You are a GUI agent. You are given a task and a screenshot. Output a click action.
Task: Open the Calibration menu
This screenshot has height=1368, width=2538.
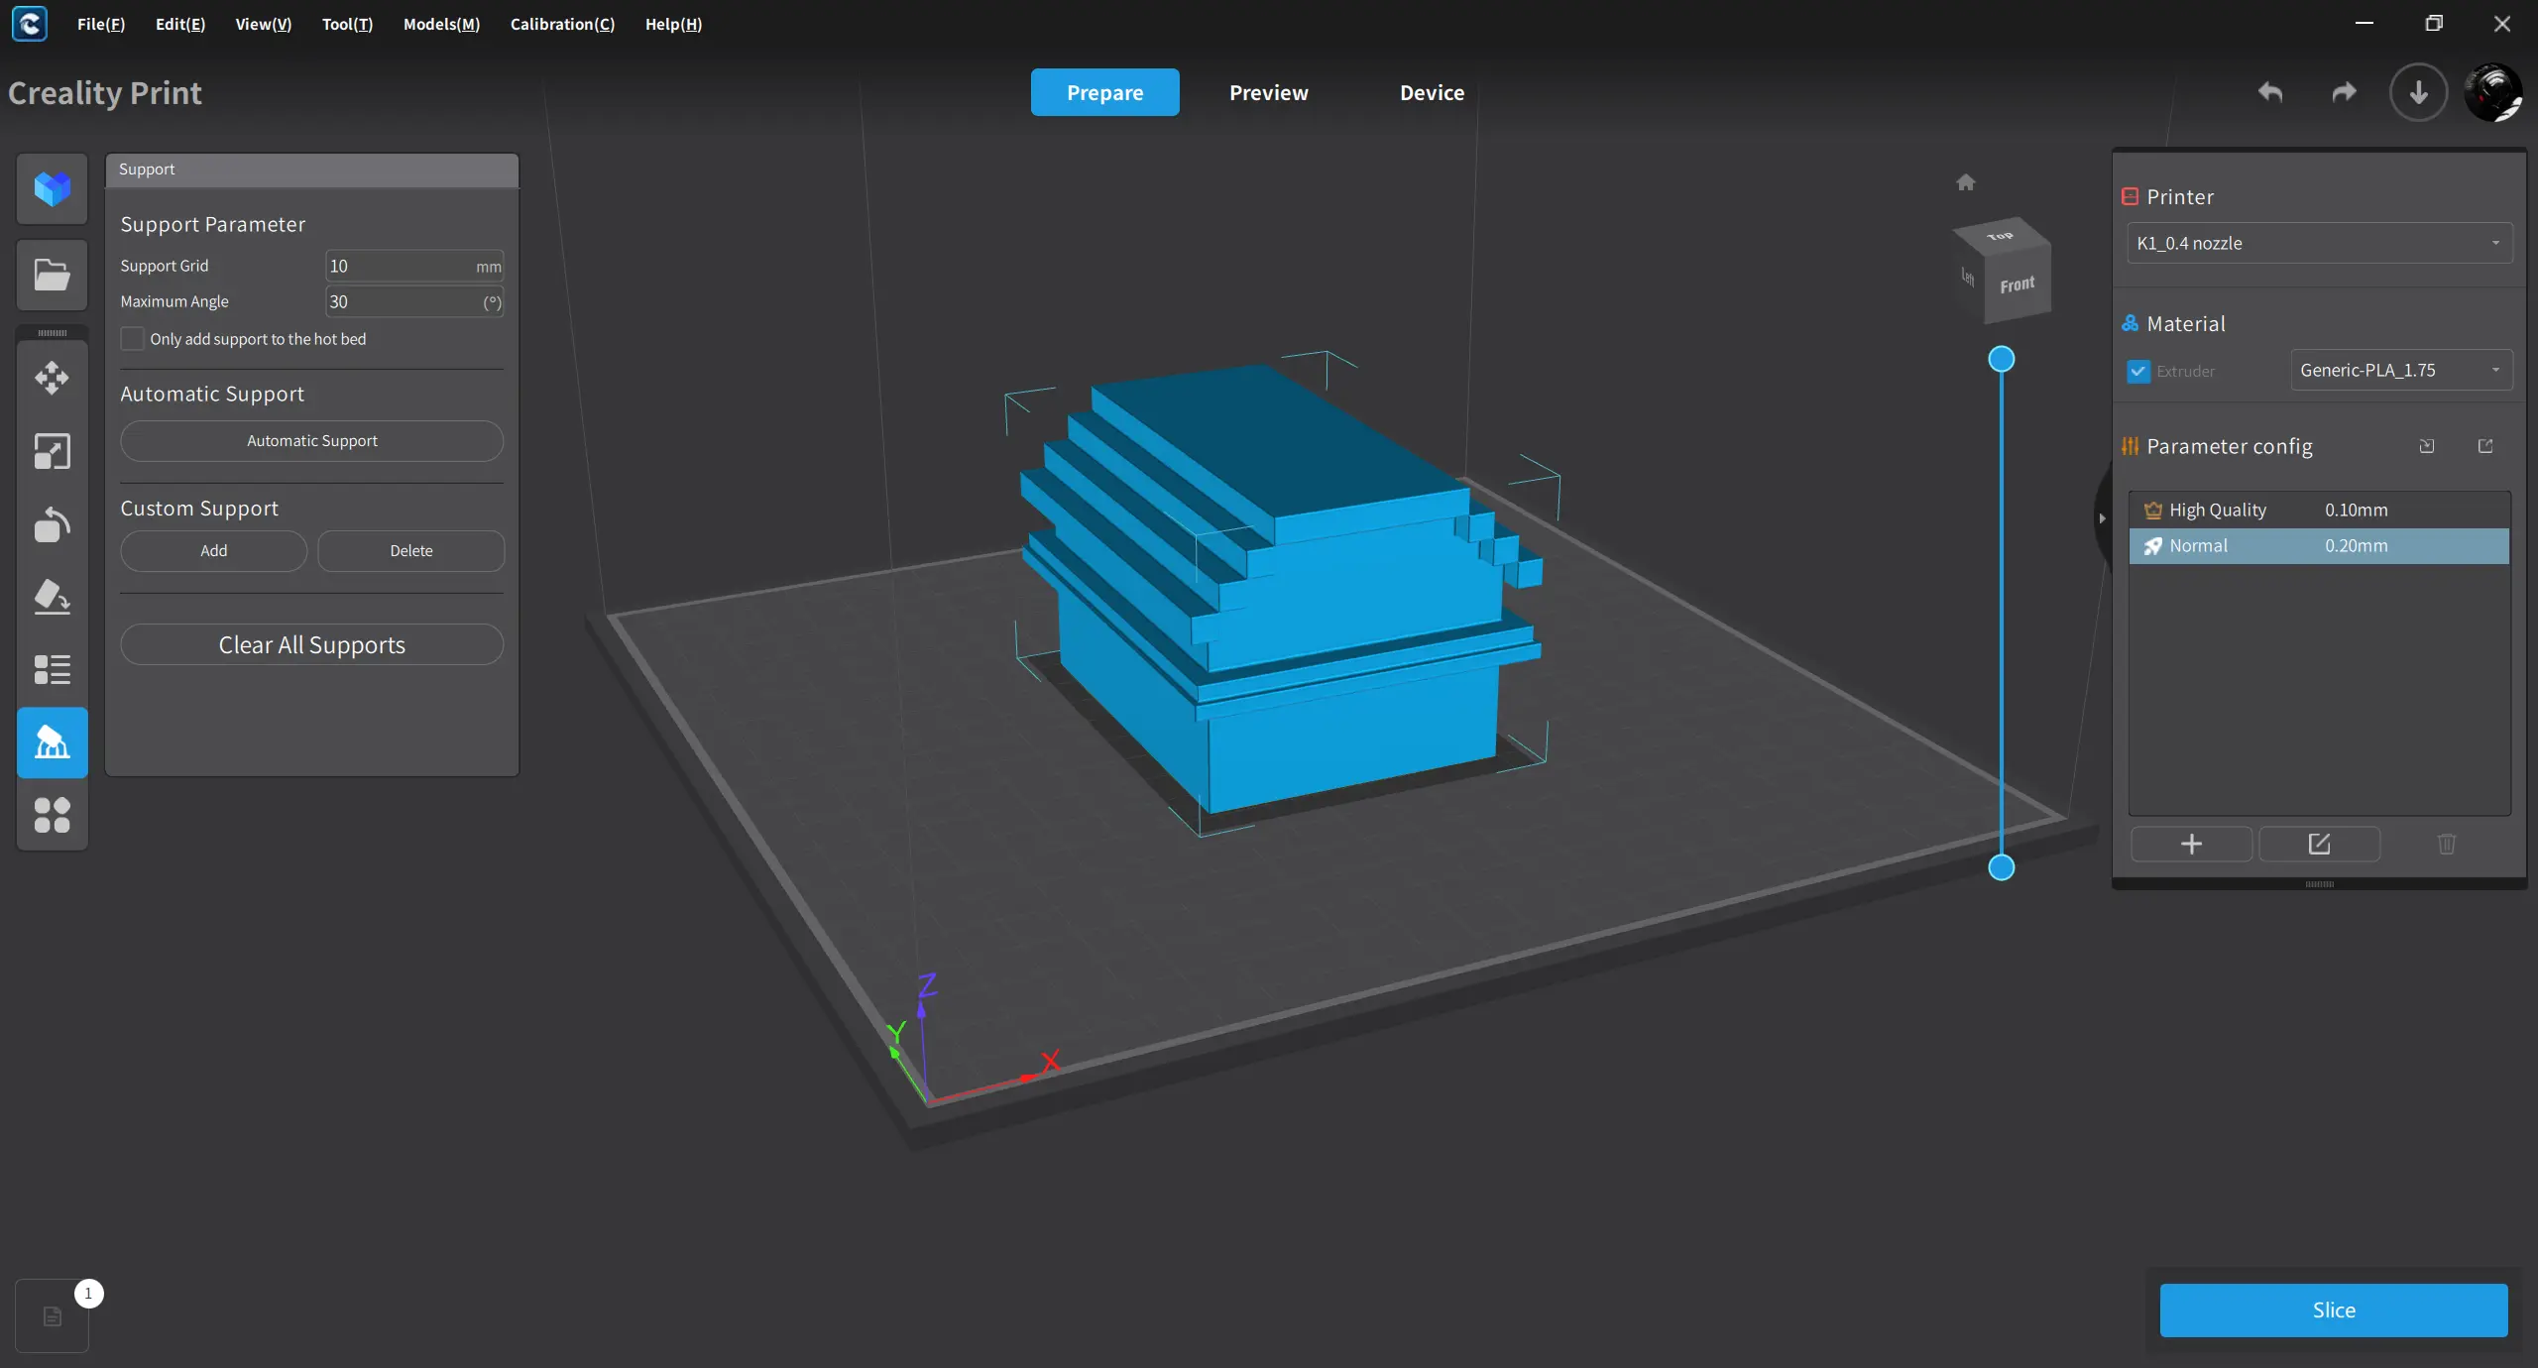pos(562,24)
